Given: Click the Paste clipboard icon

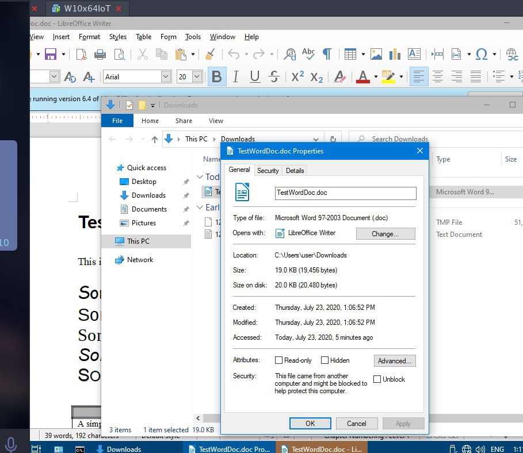Looking at the screenshot, I should coord(181,54).
